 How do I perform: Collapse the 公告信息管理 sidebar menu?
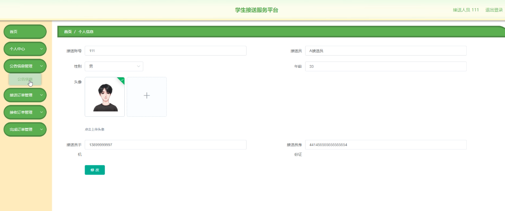coord(25,66)
